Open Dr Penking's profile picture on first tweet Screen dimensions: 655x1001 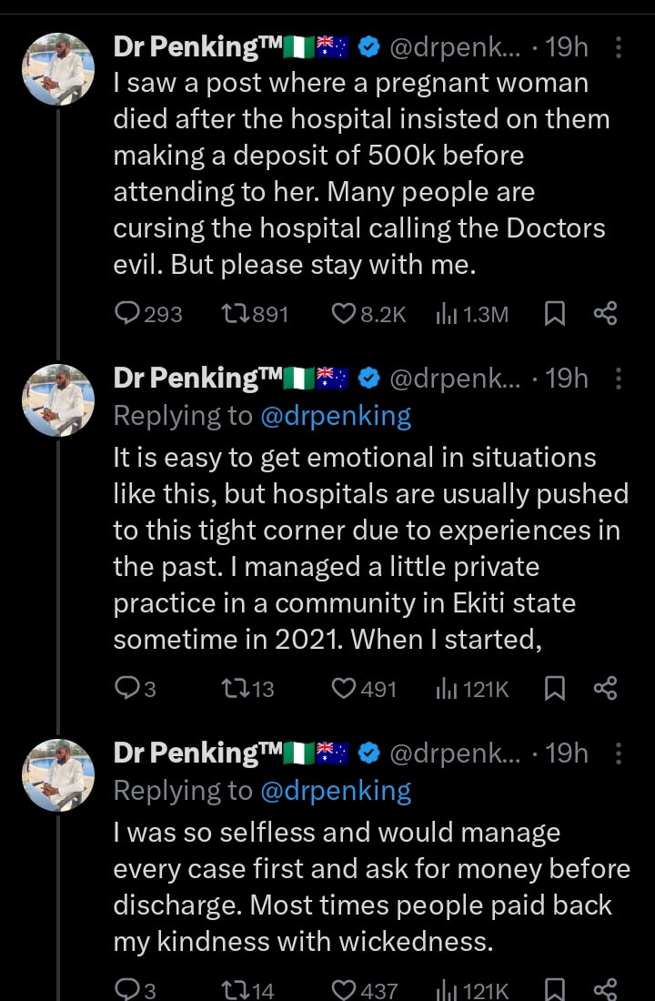click(57, 69)
